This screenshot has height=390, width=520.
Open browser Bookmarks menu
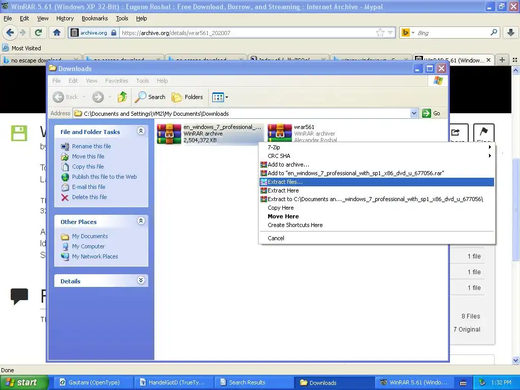pos(95,18)
